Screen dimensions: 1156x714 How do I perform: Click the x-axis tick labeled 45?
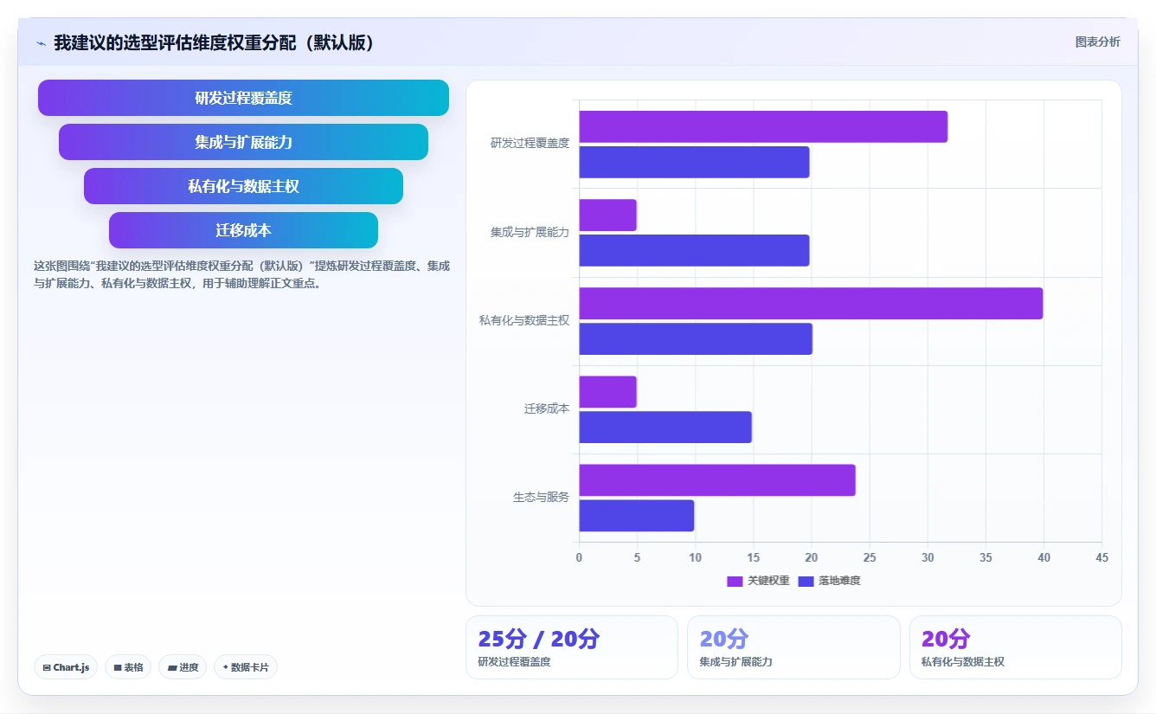(x=1101, y=557)
